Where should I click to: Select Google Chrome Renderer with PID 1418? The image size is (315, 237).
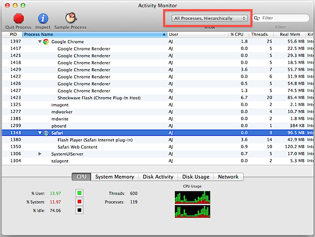pyautogui.click(x=157, y=63)
